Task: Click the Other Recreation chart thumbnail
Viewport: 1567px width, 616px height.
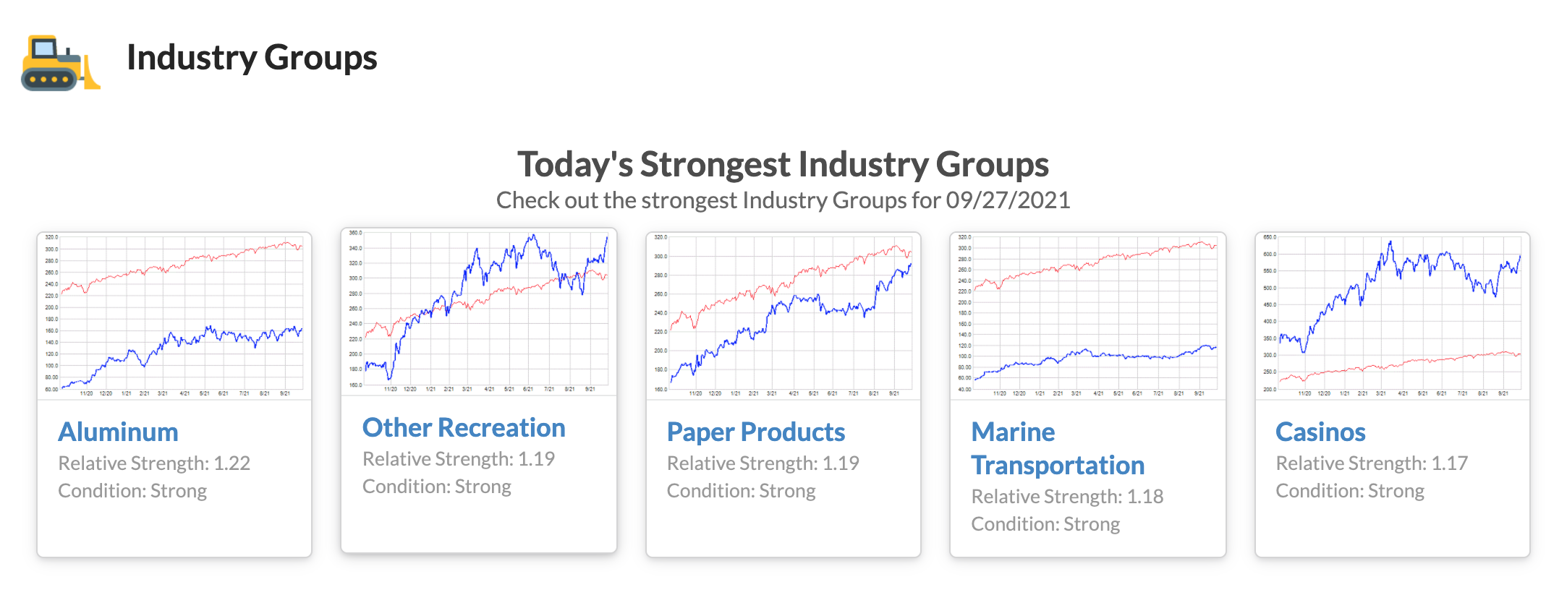Action: [479, 312]
